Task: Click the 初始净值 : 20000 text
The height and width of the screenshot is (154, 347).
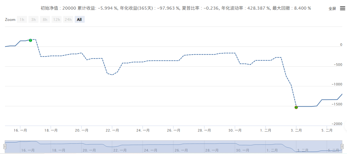Action: pos(58,8)
